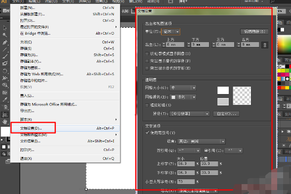Click the default fill and stroke icon

tap(2, 140)
